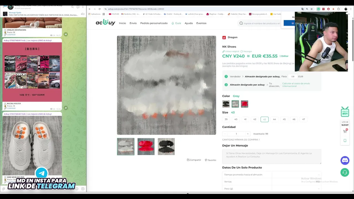Select the gray shoes thumbnail
The image size is (354, 199).
click(126, 146)
